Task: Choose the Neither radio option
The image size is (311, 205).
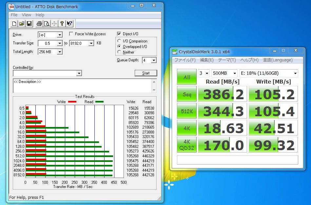Action: point(119,52)
